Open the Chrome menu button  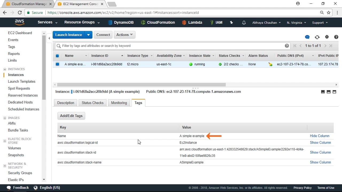337,13
